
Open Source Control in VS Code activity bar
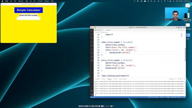point(92,38)
